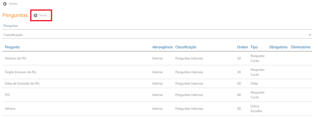Open the Gênero question row
The height and width of the screenshot is (117, 318).
[157, 109]
